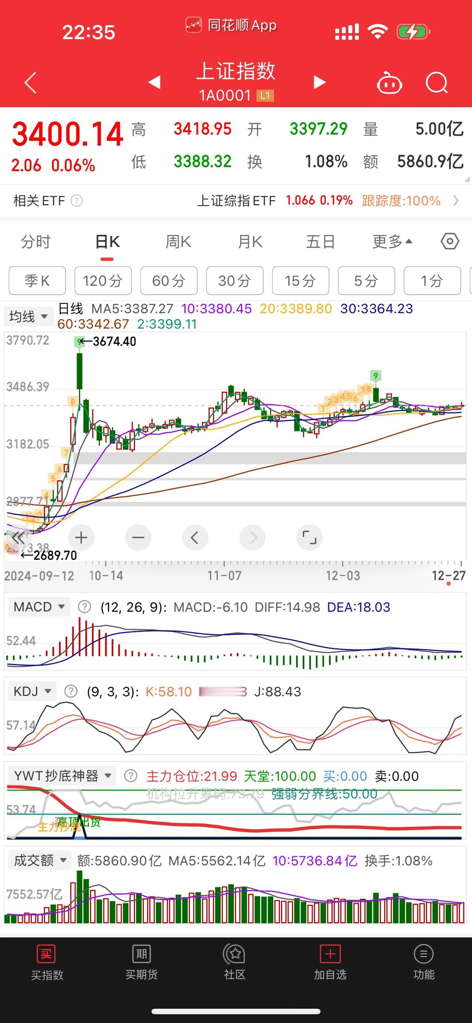The width and height of the screenshot is (472, 1023).
Task: Tap 跟踪度:100% text
Action: (x=401, y=201)
